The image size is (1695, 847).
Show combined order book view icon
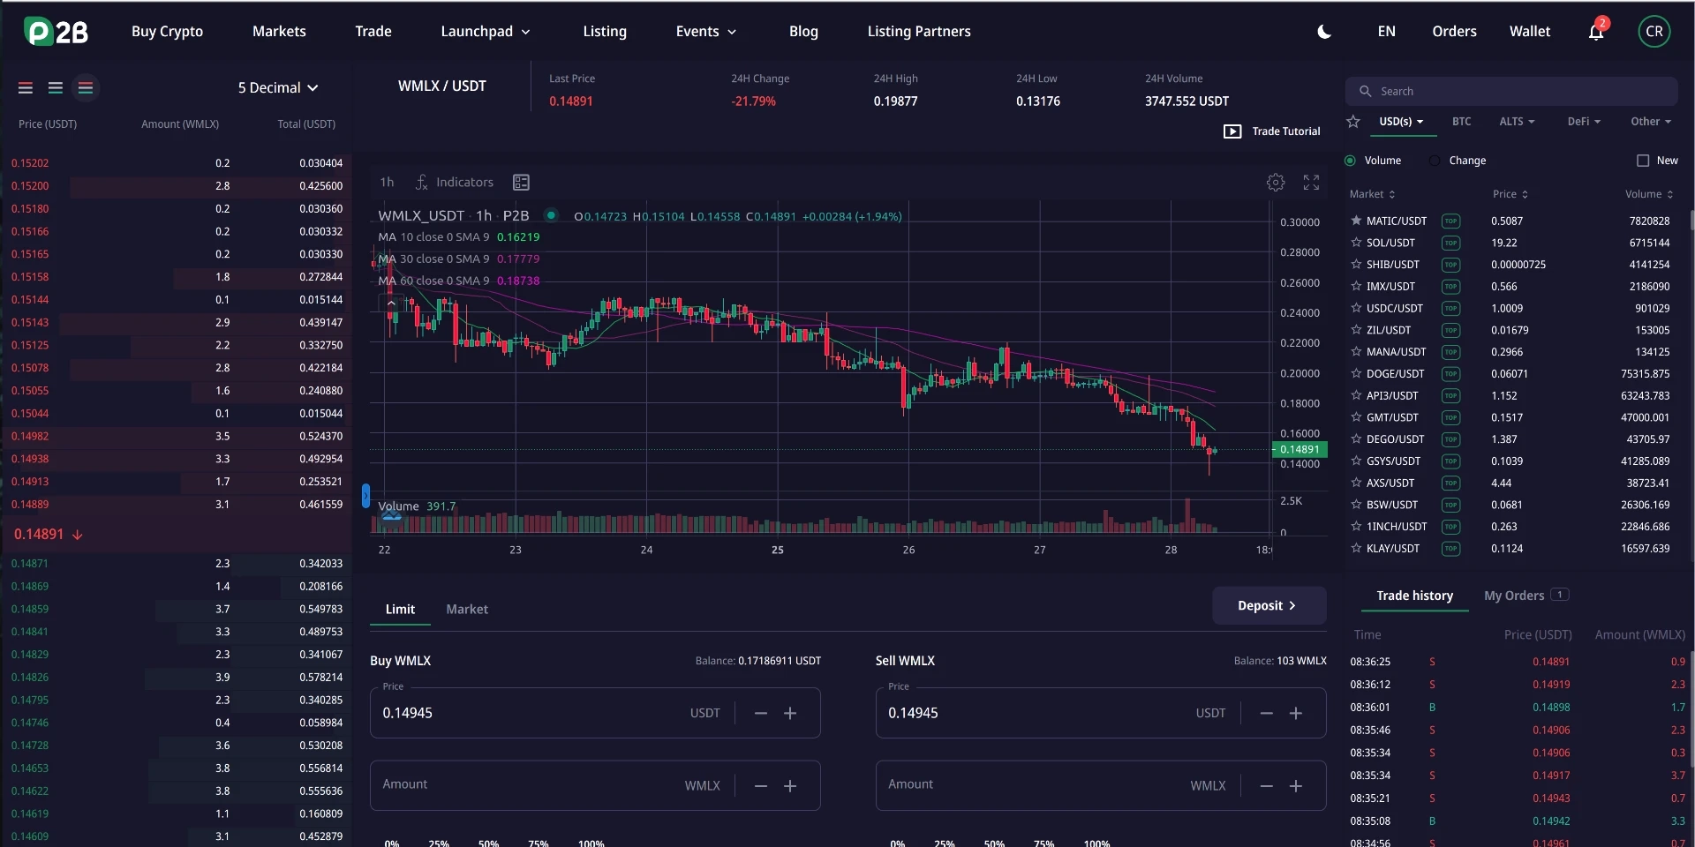point(86,87)
